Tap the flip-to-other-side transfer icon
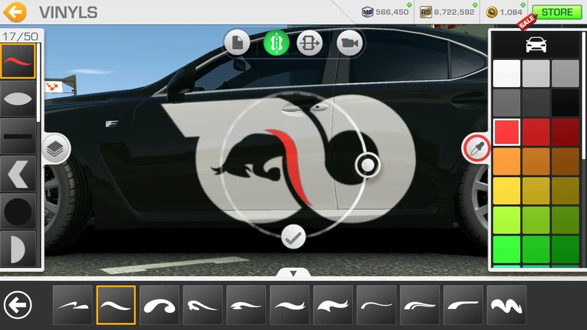Screen dimensions: 587x330 pyautogui.click(x=309, y=43)
